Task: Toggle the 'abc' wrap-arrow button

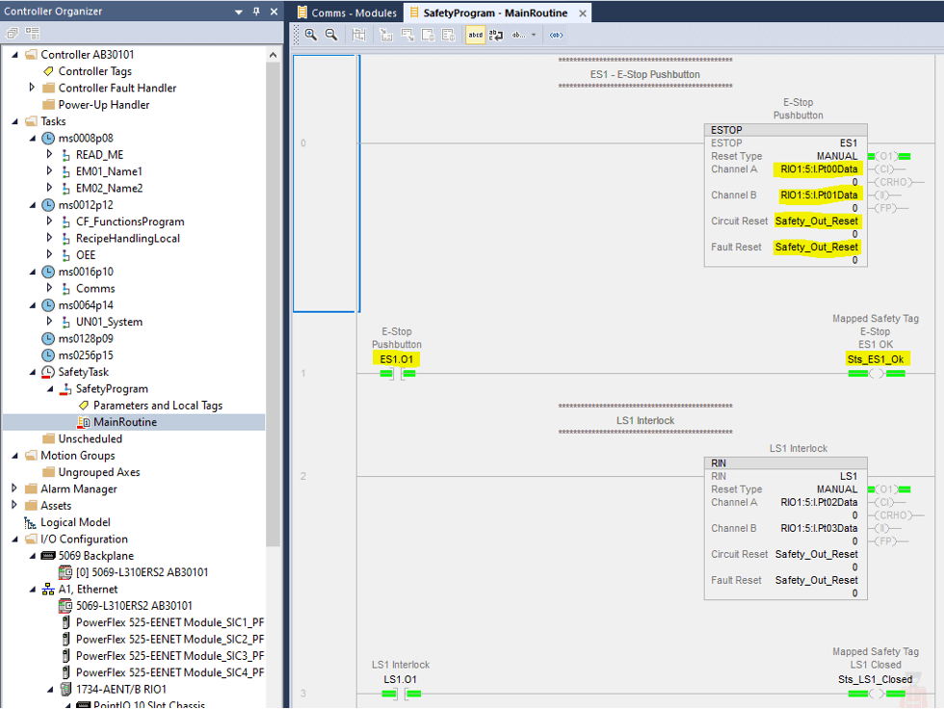Action: [x=496, y=35]
